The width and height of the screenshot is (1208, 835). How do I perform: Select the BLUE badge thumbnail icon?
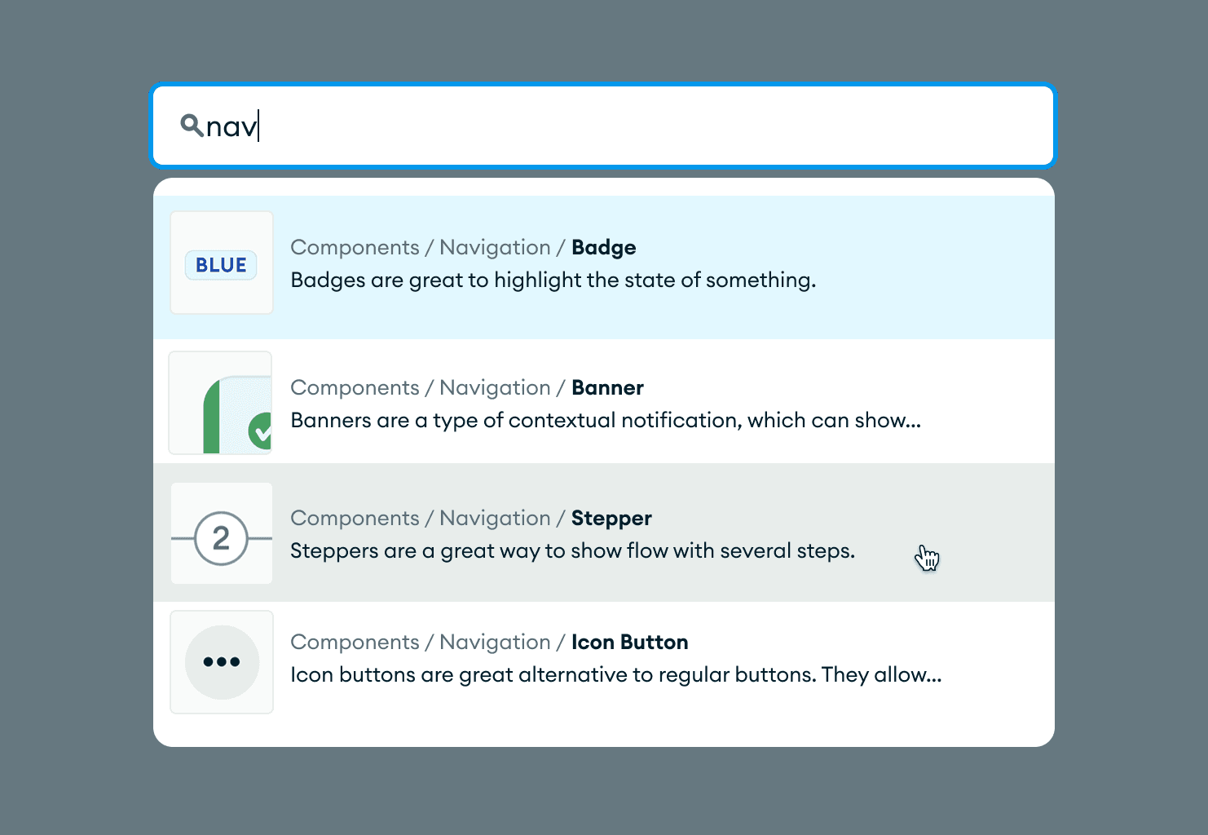(221, 263)
